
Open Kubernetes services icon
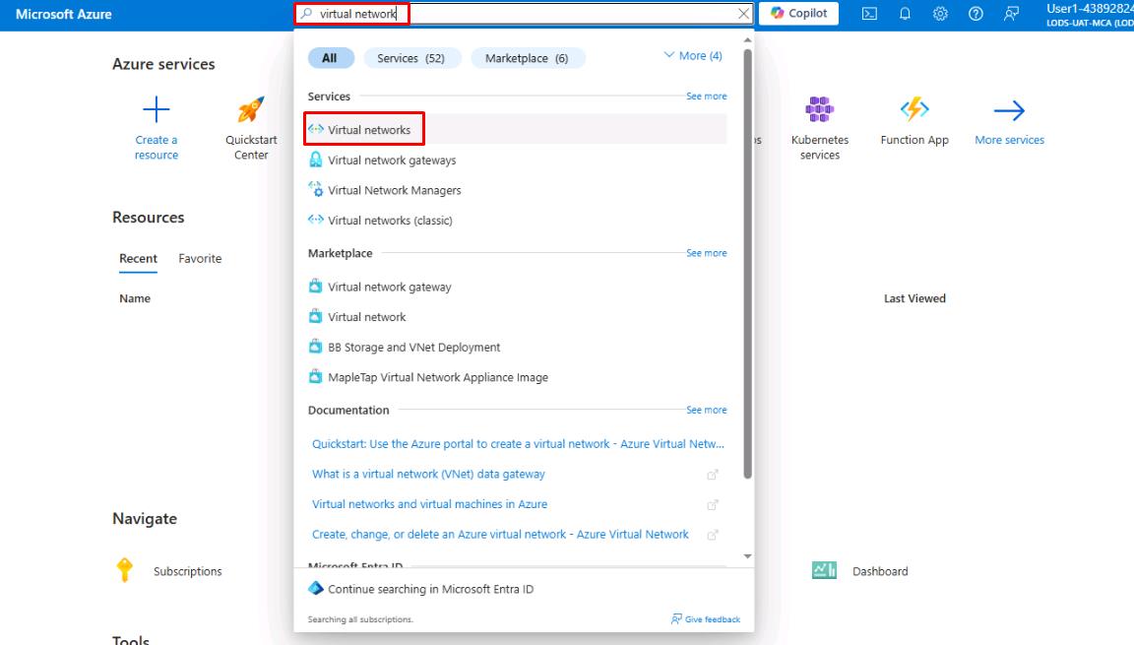(819, 110)
